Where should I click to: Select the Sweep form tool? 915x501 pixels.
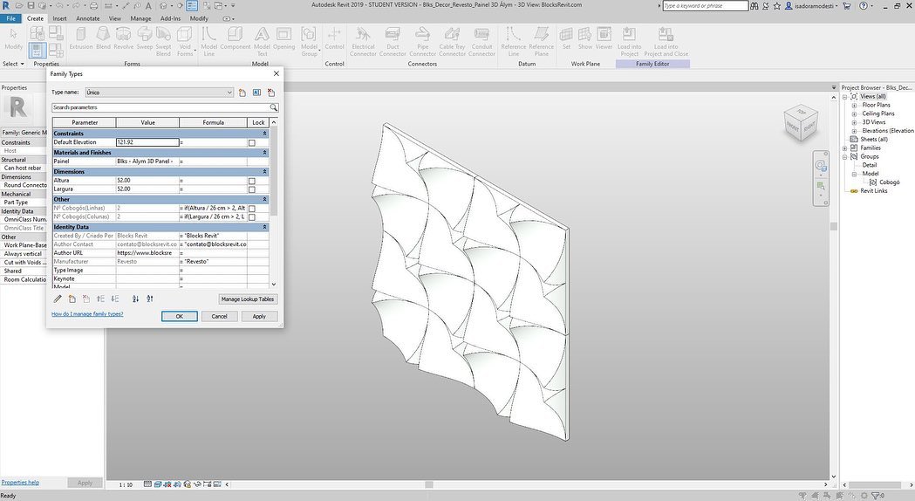[x=144, y=38]
